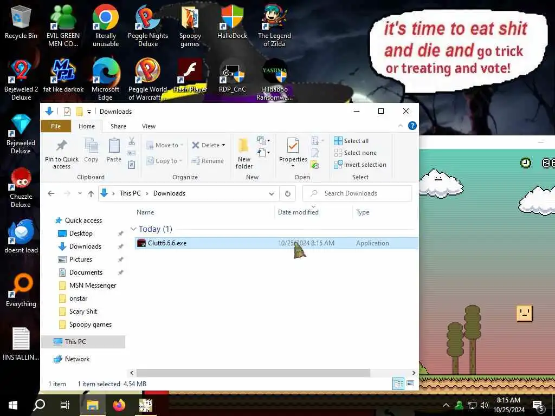Open Firefox from the taskbar
Image resolution: width=555 pixels, height=416 pixels.
[119, 405]
